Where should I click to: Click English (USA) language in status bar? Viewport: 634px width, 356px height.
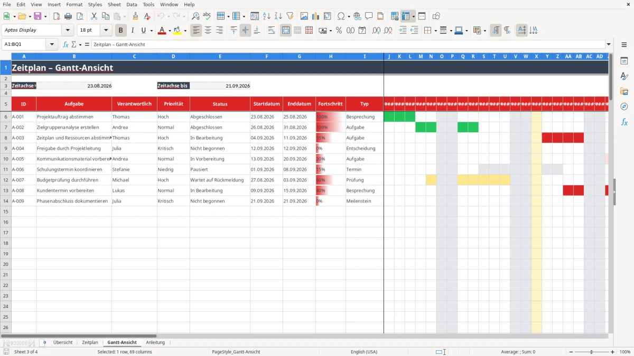point(364,352)
